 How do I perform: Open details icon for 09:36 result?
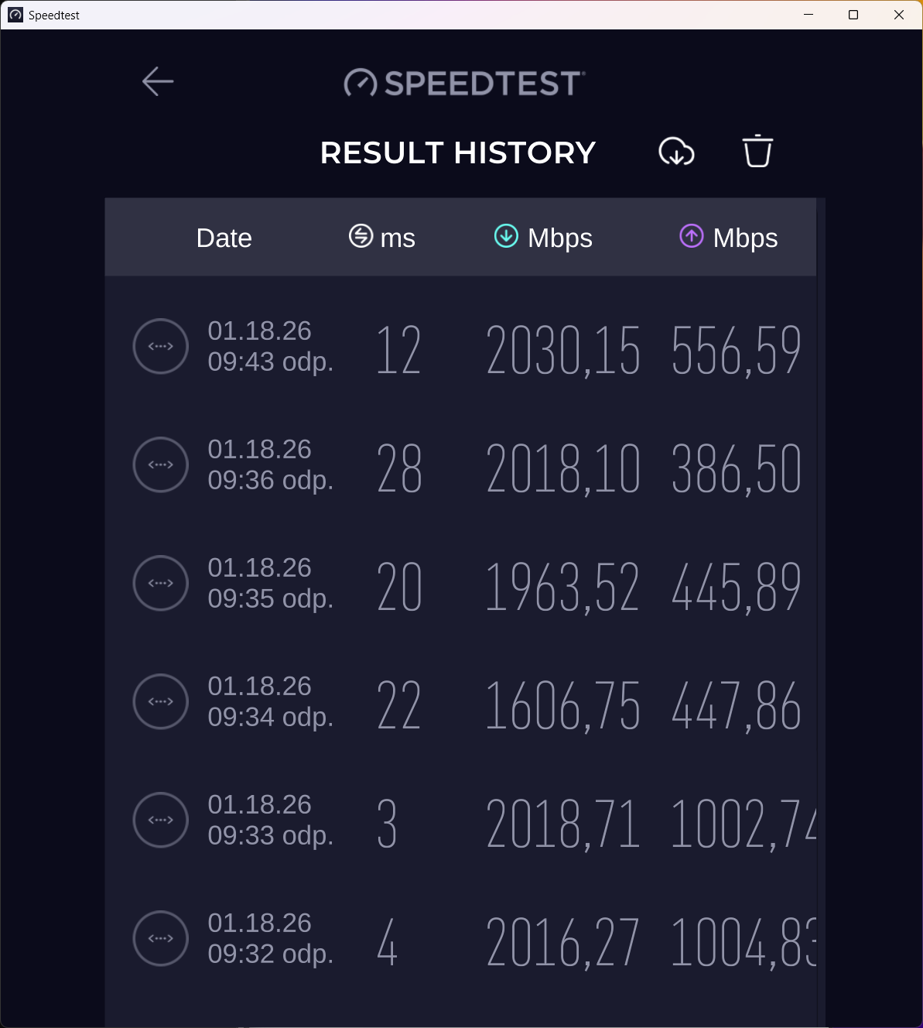(x=161, y=464)
